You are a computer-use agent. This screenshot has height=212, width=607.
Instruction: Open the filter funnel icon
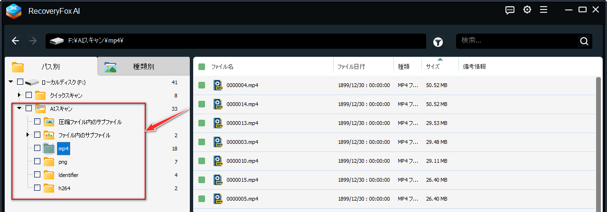pyautogui.click(x=438, y=42)
